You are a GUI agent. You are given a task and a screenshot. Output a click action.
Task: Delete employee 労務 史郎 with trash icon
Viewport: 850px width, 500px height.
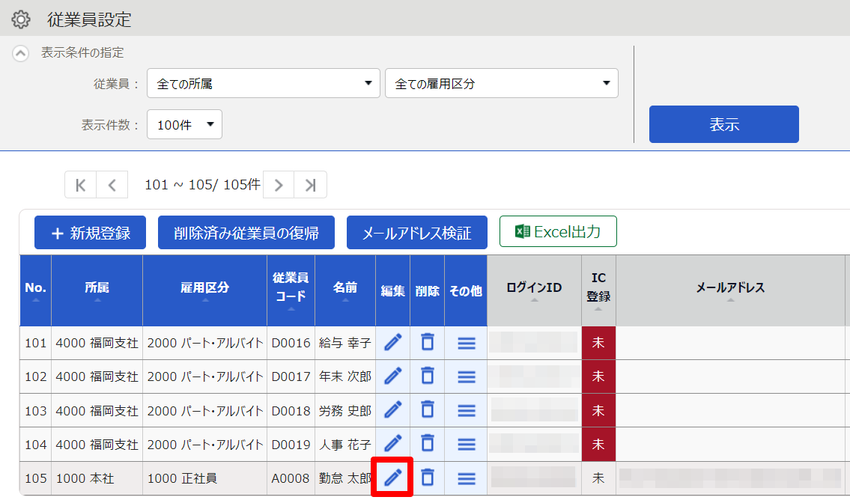click(x=427, y=410)
